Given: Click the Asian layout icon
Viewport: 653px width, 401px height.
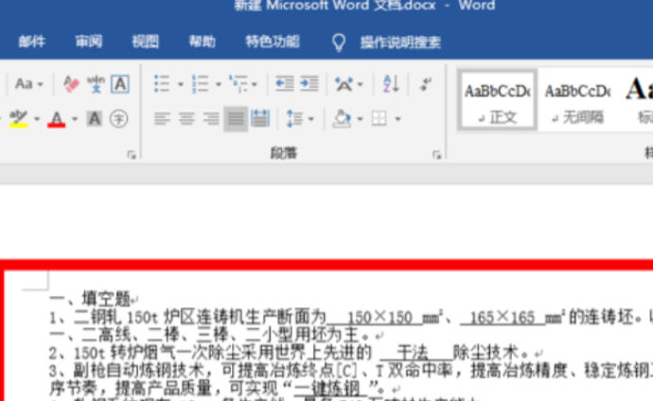Looking at the screenshot, I should pyautogui.click(x=344, y=84).
